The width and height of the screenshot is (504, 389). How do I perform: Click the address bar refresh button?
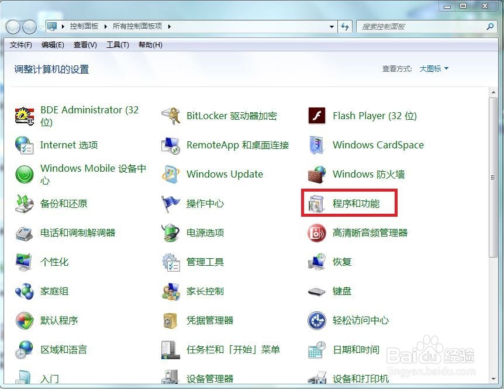coord(345,27)
